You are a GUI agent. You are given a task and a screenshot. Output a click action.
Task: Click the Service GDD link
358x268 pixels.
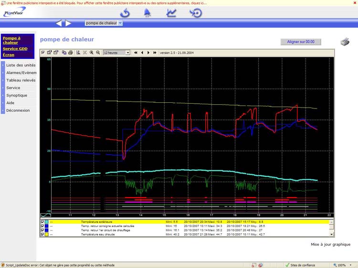[x=15, y=49]
